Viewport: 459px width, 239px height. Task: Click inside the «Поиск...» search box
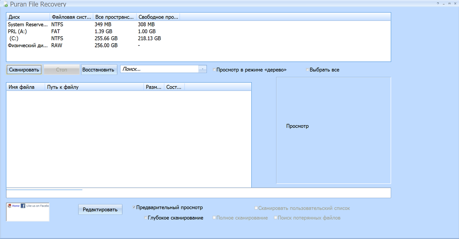(161, 69)
